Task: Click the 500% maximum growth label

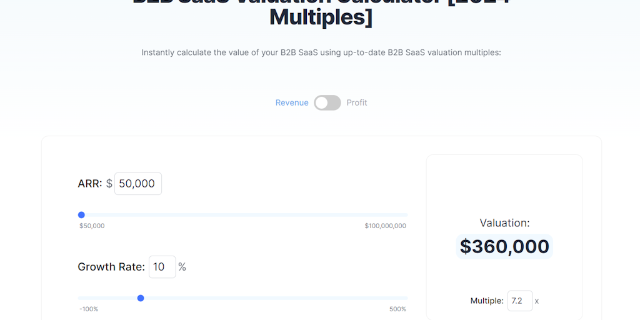Action: [x=397, y=309]
